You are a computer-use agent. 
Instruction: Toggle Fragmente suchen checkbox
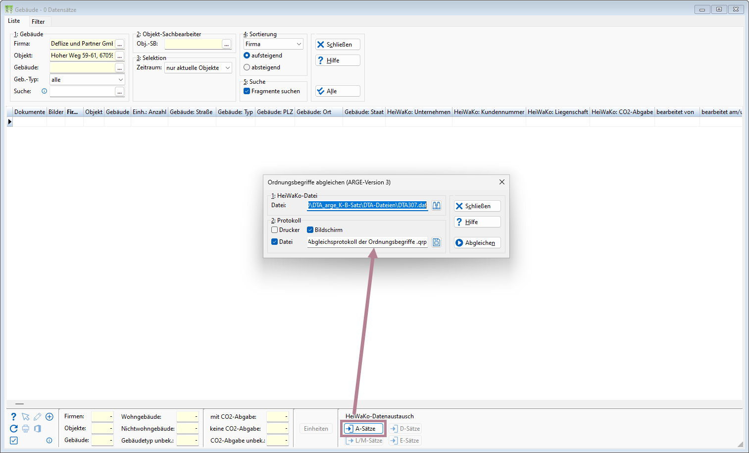pyautogui.click(x=247, y=91)
